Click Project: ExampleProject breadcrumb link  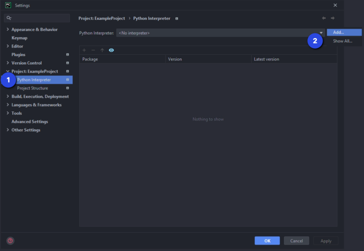click(102, 18)
